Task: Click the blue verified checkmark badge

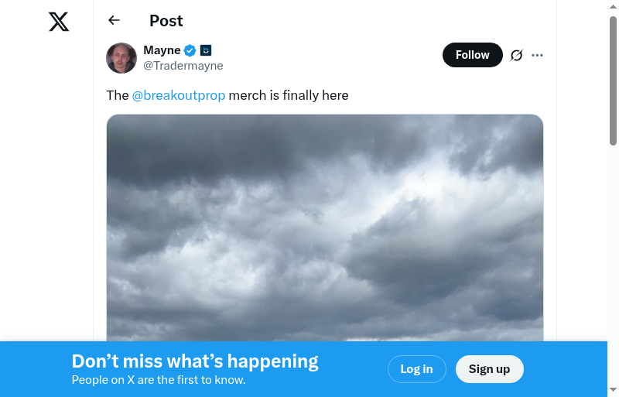Action: tap(190, 51)
